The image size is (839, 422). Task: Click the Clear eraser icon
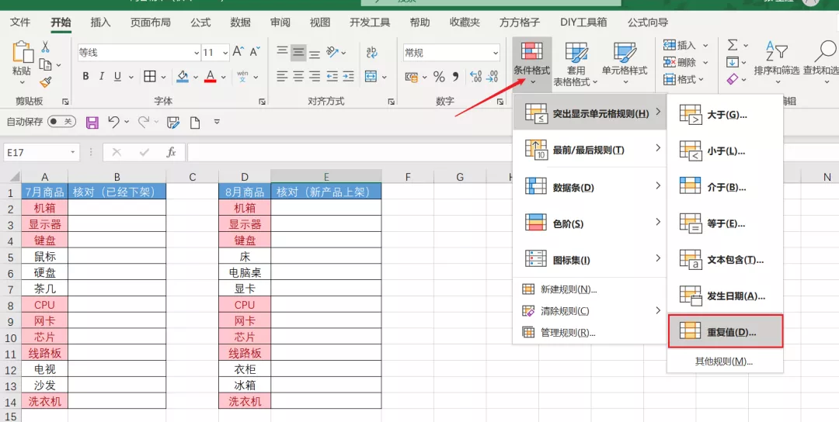pos(733,79)
